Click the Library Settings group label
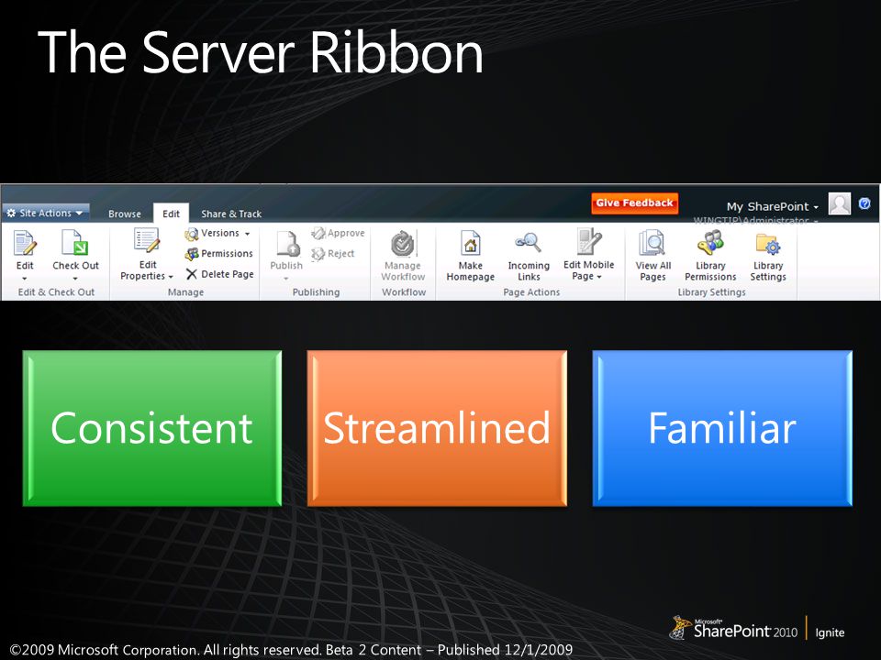This screenshot has width=881, height=660. [711, 291]
